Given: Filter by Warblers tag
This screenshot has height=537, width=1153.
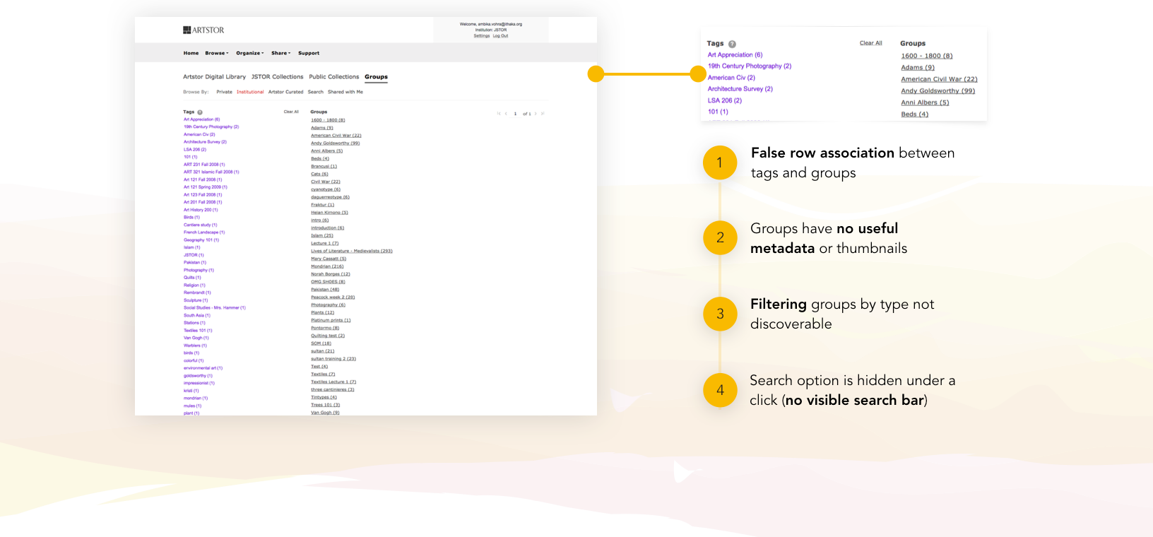Looking at the screenshot, I should [195, 346].
